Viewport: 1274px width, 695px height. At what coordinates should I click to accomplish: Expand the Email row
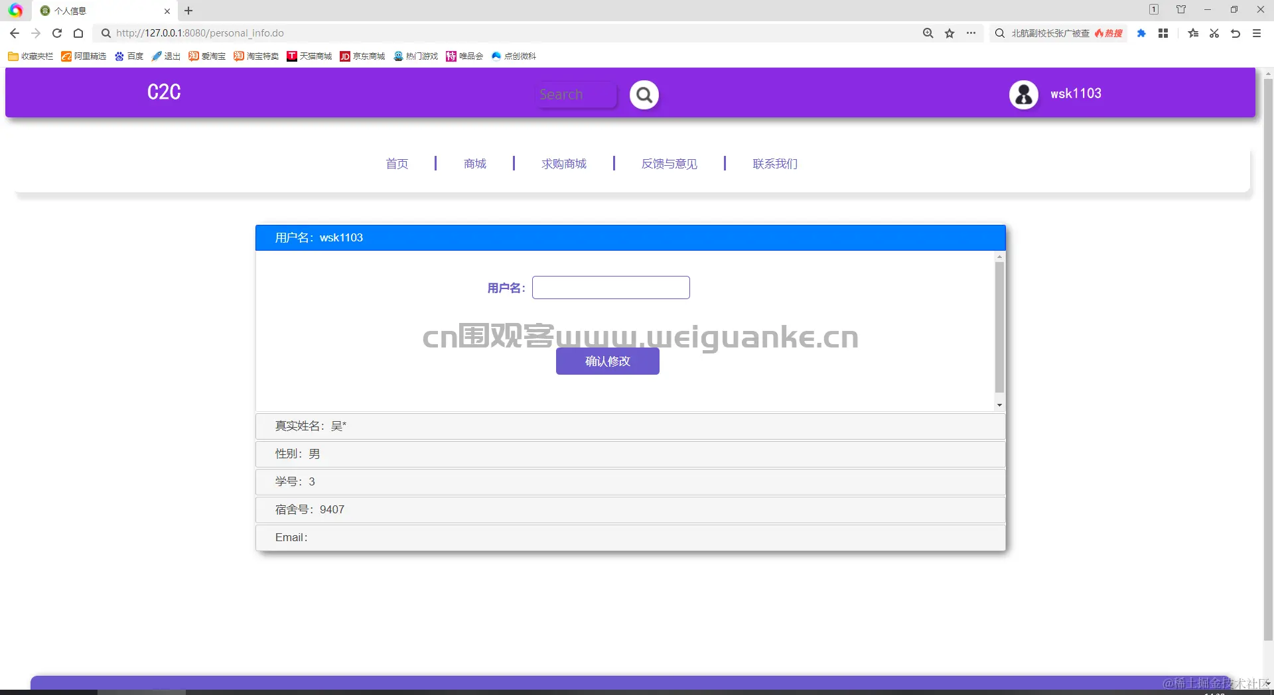(630, 537)
